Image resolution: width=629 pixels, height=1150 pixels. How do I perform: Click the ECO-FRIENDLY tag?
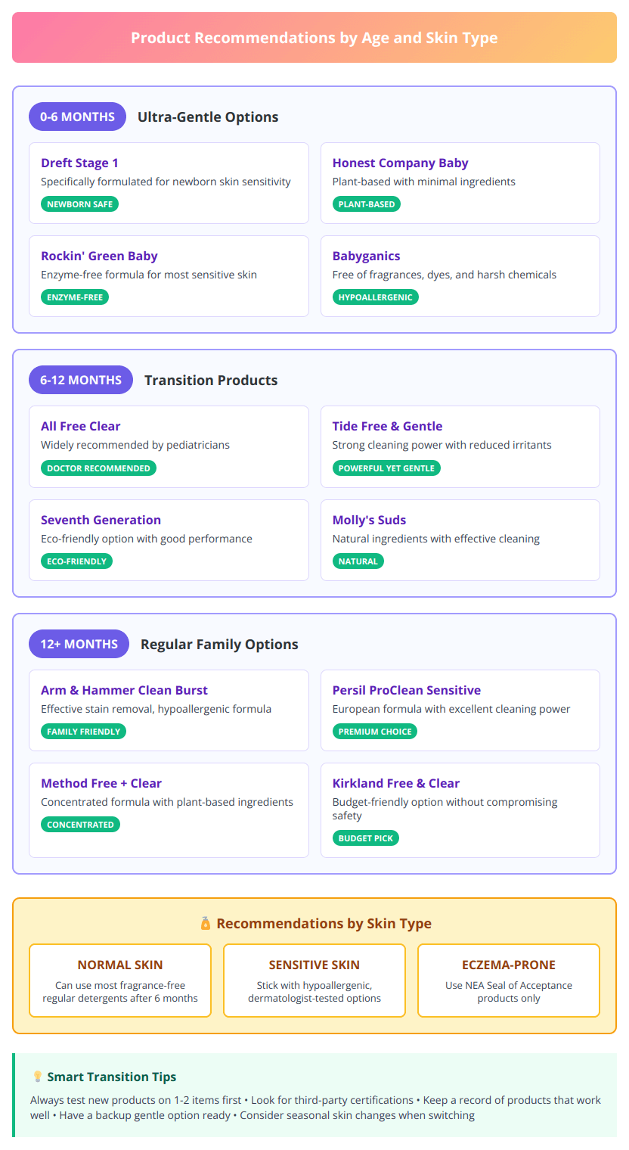point(76,561)
